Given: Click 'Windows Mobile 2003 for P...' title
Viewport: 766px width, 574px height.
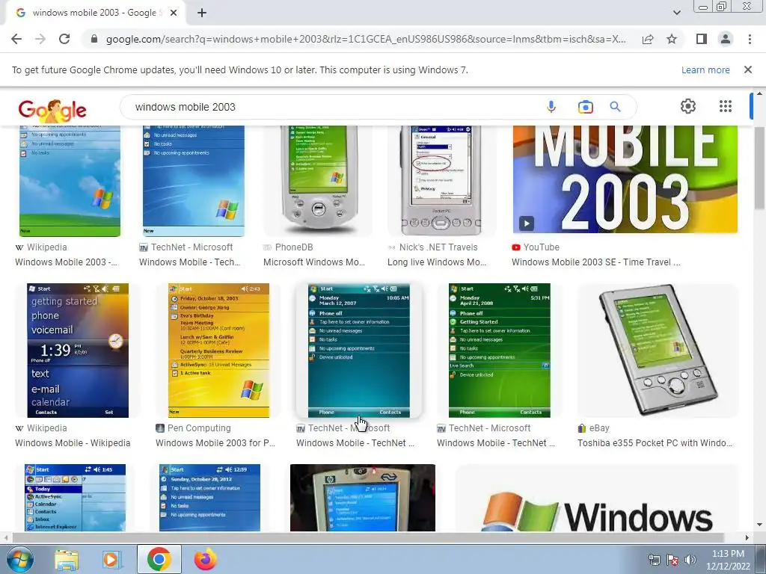Looking at the screenshot, I should (x=215, y=443).
